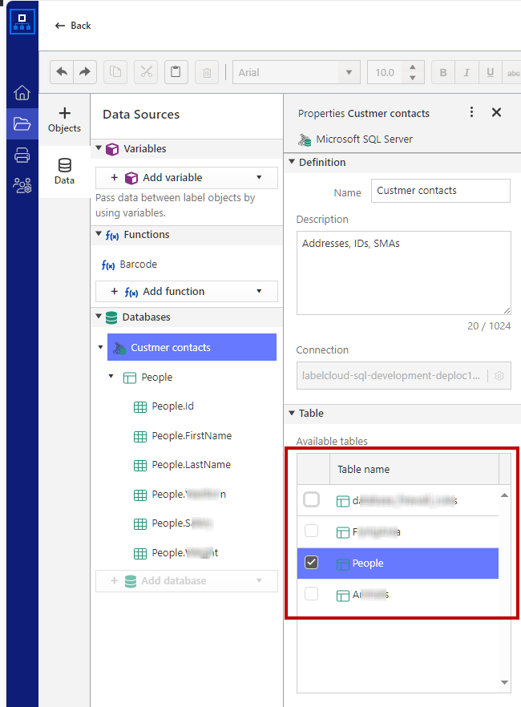
Task: Check the last table checkbox in list
Action: (312, 594)
